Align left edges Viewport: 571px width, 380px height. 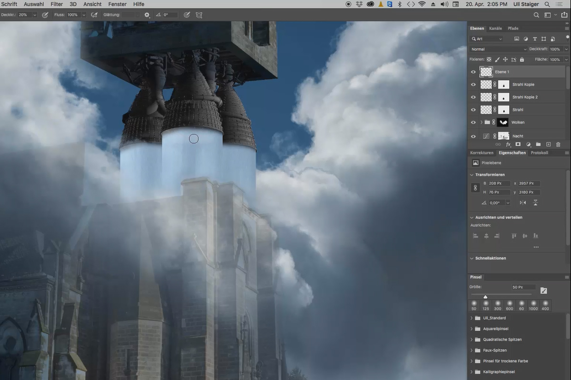point(475,236)
